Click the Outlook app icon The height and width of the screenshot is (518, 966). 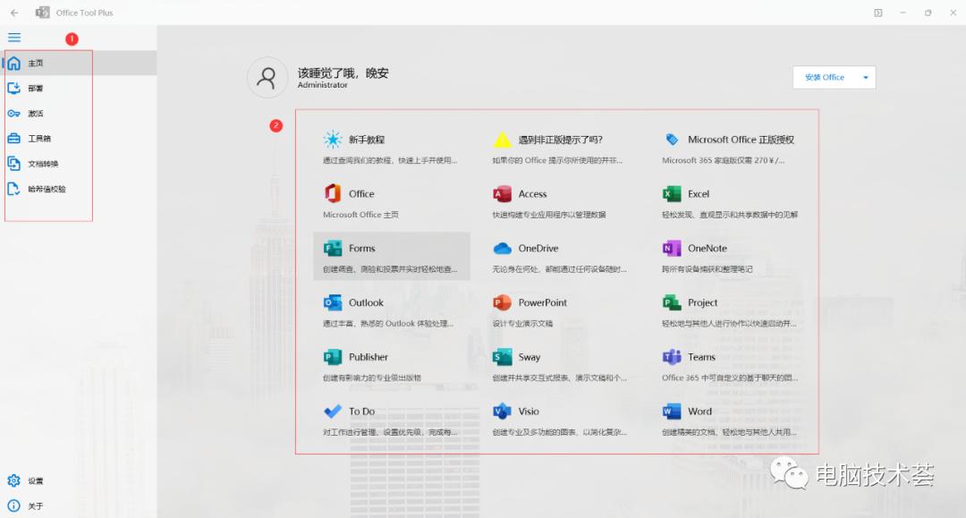point(333,302)
